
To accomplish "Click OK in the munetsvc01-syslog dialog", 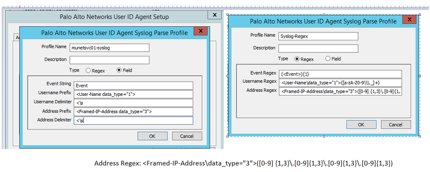I will tap(152, 136).
